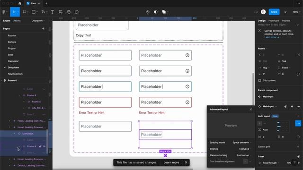Add a new page with plus icon
The height and width of the screenshot is (170, 303).
tap(43, 28)
